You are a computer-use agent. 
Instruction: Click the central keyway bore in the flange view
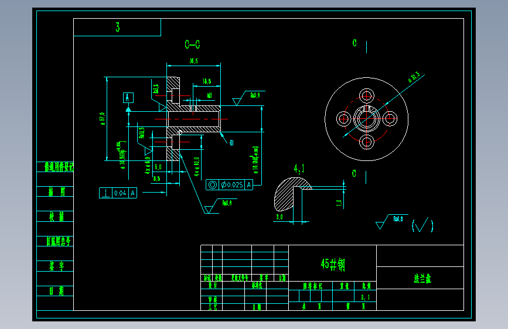366,118
